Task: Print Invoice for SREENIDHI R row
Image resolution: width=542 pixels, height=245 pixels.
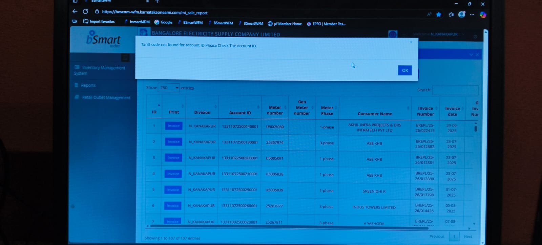Action: tap(173, 190)
